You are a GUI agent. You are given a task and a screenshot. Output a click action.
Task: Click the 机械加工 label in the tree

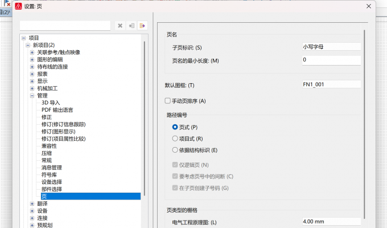[47, 88]
